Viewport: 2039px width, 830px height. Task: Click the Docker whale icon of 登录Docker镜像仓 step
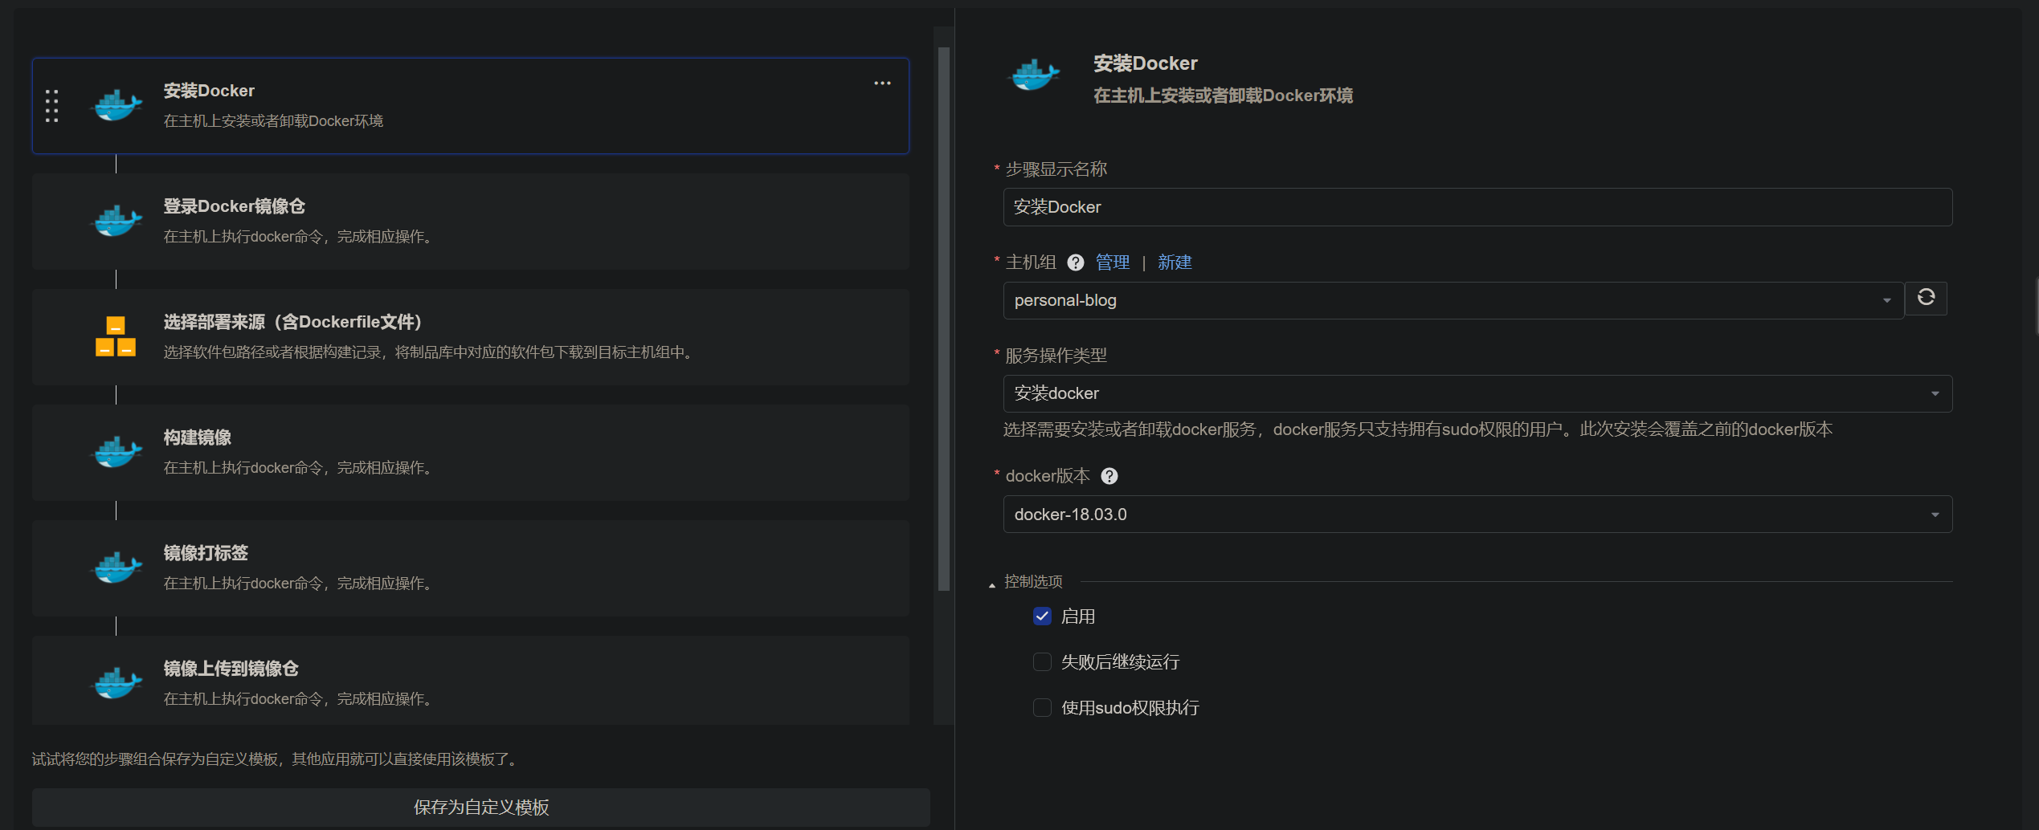pos(117,221)
